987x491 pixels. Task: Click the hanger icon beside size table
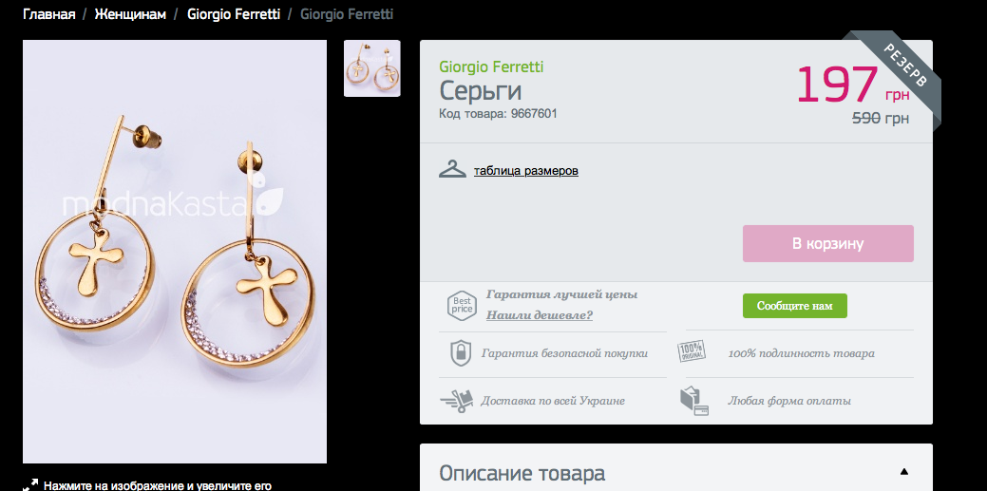pos(452,169)
